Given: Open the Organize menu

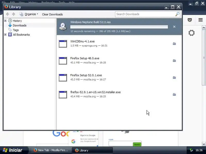Looking at the screenshot, I should point(29,14).
